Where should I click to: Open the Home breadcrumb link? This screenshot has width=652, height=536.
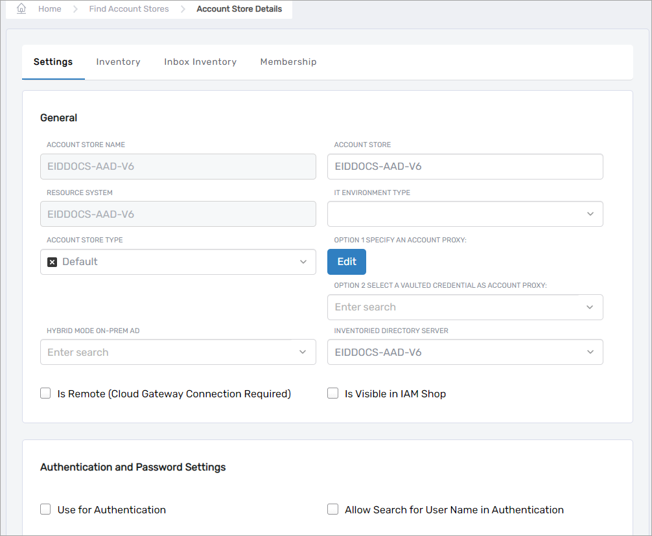[x=50, y=9]
